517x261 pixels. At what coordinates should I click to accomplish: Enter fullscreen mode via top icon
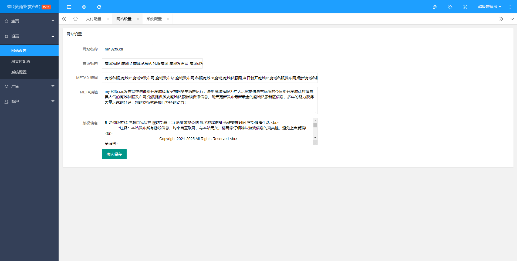465,7
